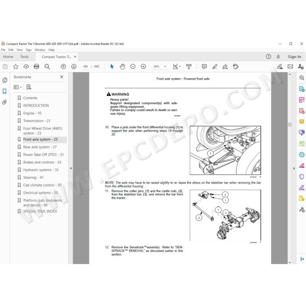Image resolution: width=306 pixels, height=306 pixels.
Task: Open the Find text search tool
Action: [x=47, y=66]
